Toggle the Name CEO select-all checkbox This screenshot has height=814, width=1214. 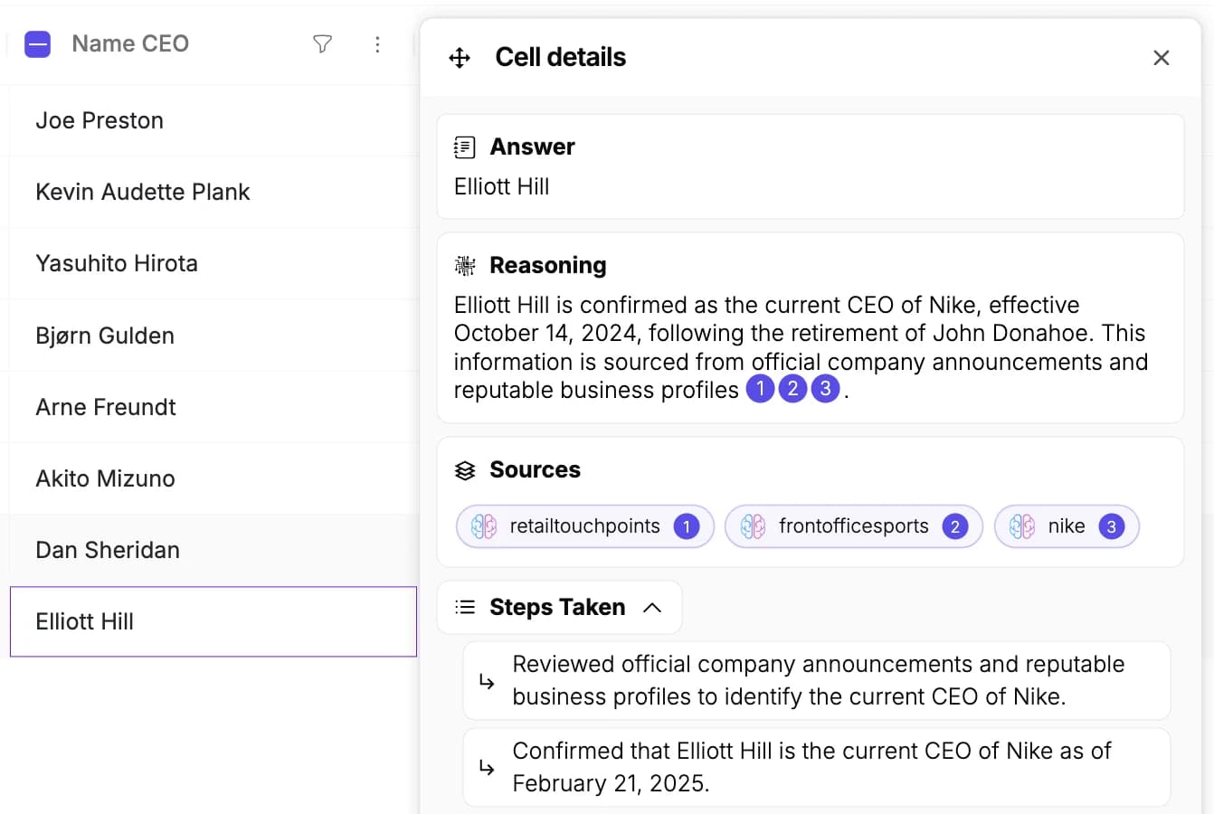37,44
